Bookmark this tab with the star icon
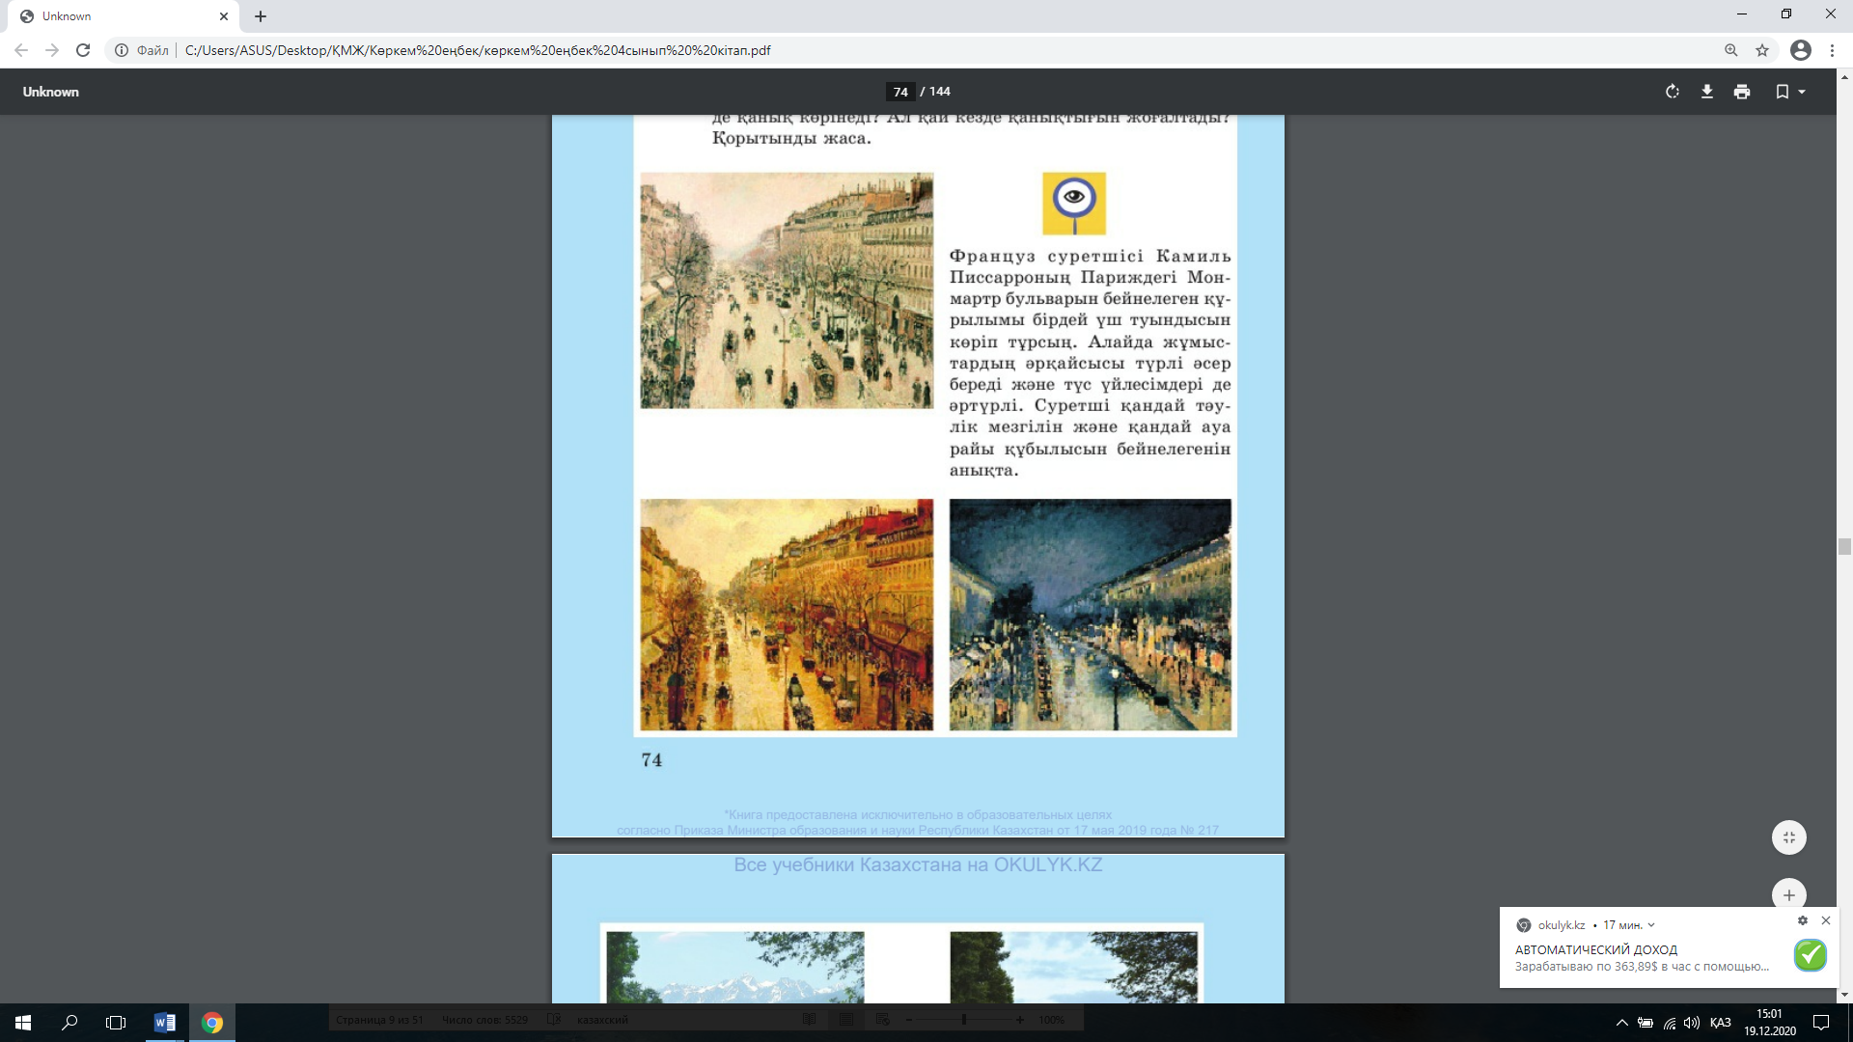Image resolution: width=1853 pixels, height=1042 pixels. point(1762,50)
